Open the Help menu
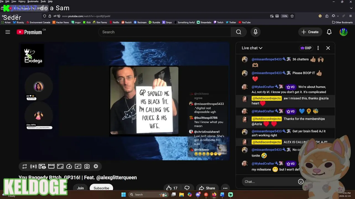 pos(50,1)
